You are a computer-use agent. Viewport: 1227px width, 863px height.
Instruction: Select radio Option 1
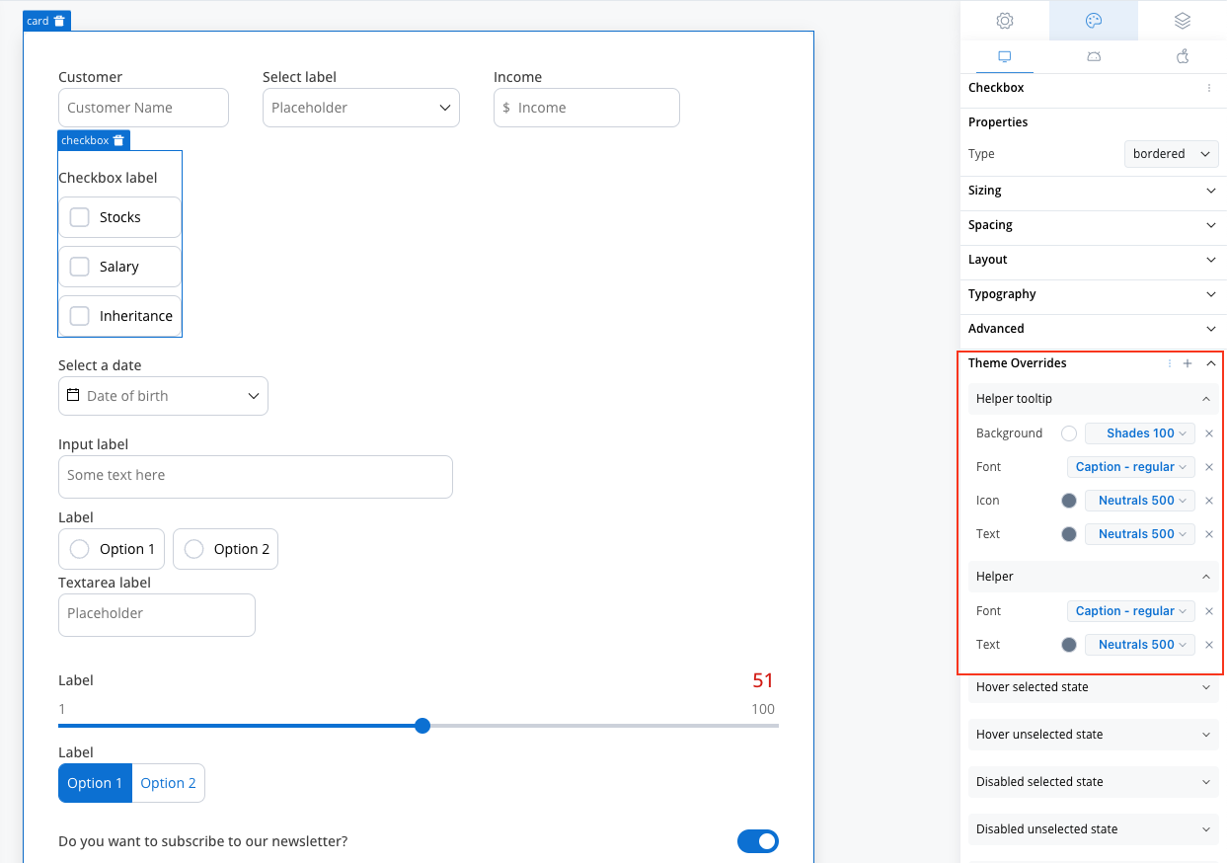point(80,549)
